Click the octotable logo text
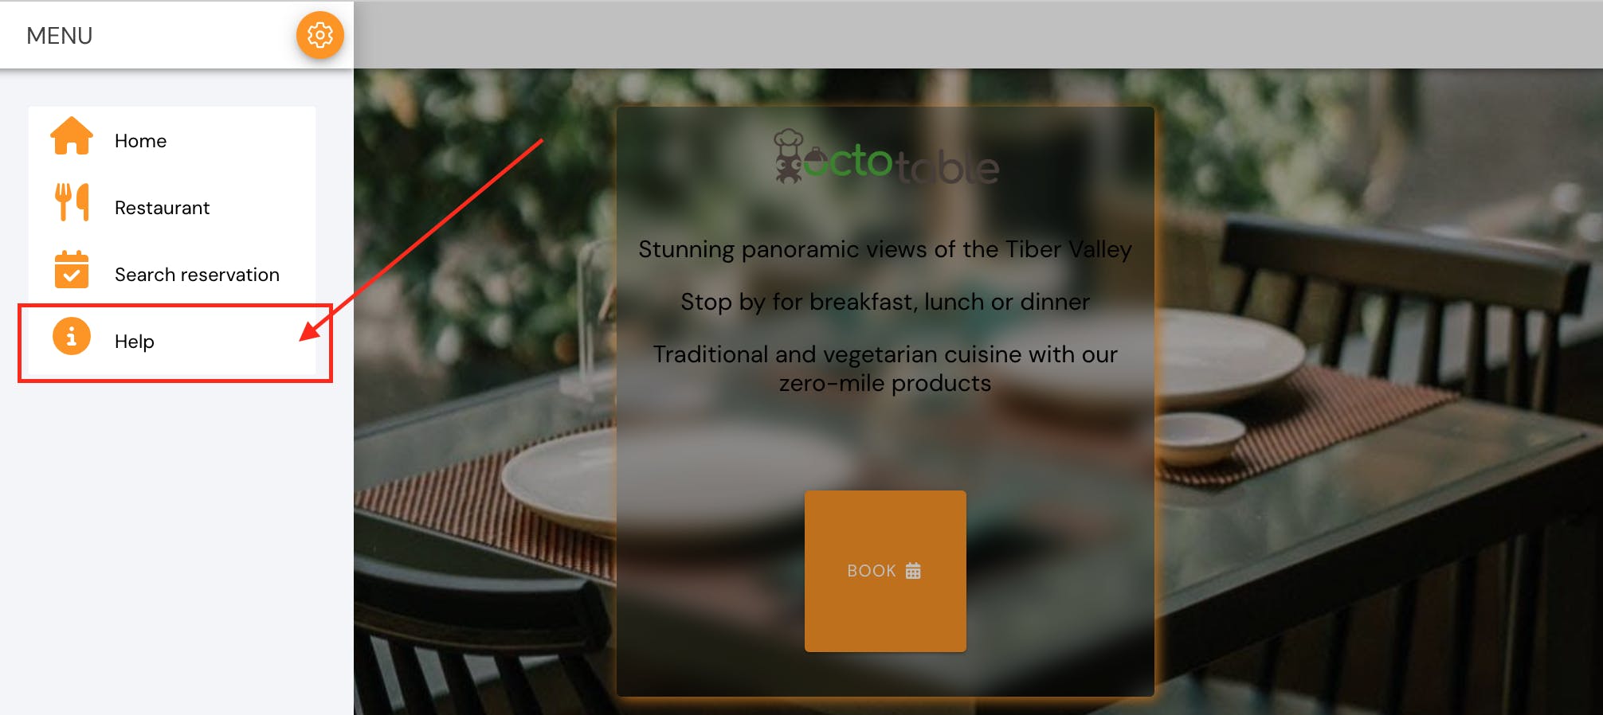 901,164
